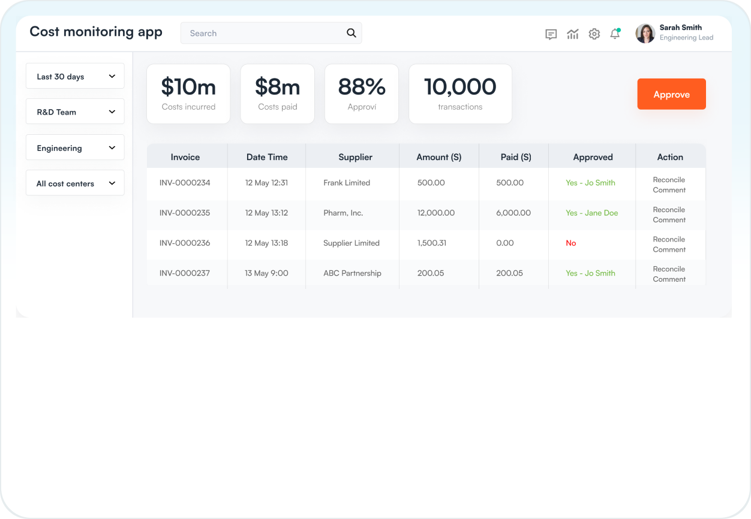The height and width of the screenshot is (519, 751).
Task: Click into the Search input field
Action: [264, 34]
